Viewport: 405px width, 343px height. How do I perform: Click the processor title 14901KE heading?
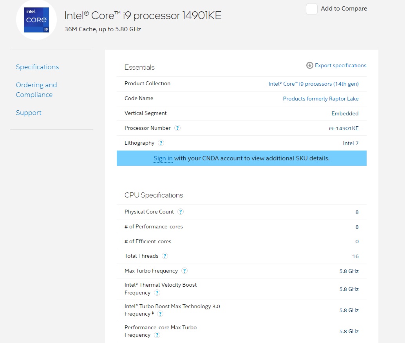pyautogui.click(x=143, y=16)
